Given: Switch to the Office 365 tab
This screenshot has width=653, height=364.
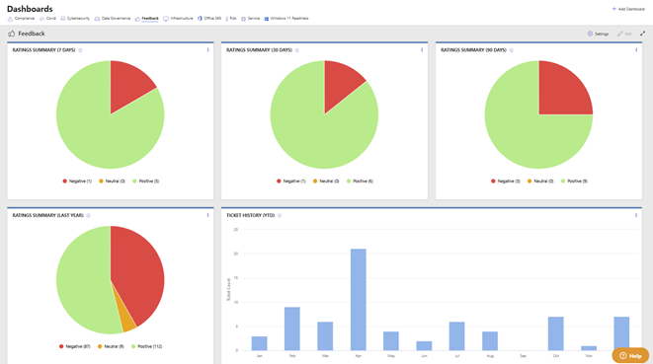Looking at the screenshot, I should point(209,19).
